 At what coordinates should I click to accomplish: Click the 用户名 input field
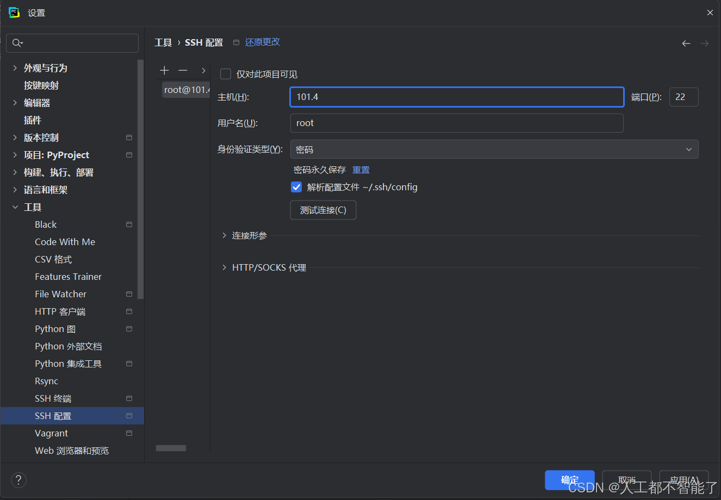pyautogui.click(x=456, y=123)
